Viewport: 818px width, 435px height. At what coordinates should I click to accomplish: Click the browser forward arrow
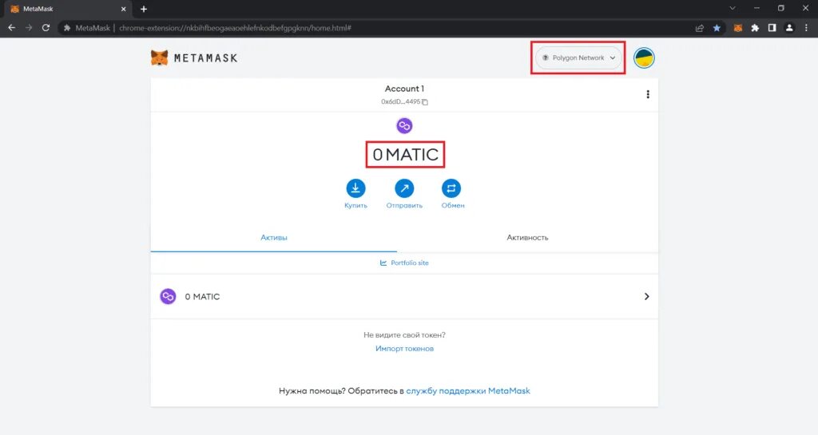pos(29,28)
